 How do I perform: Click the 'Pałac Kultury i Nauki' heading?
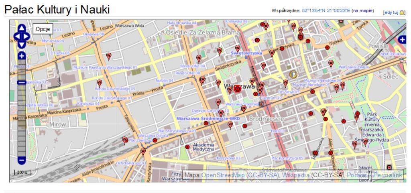pos(57,9)
